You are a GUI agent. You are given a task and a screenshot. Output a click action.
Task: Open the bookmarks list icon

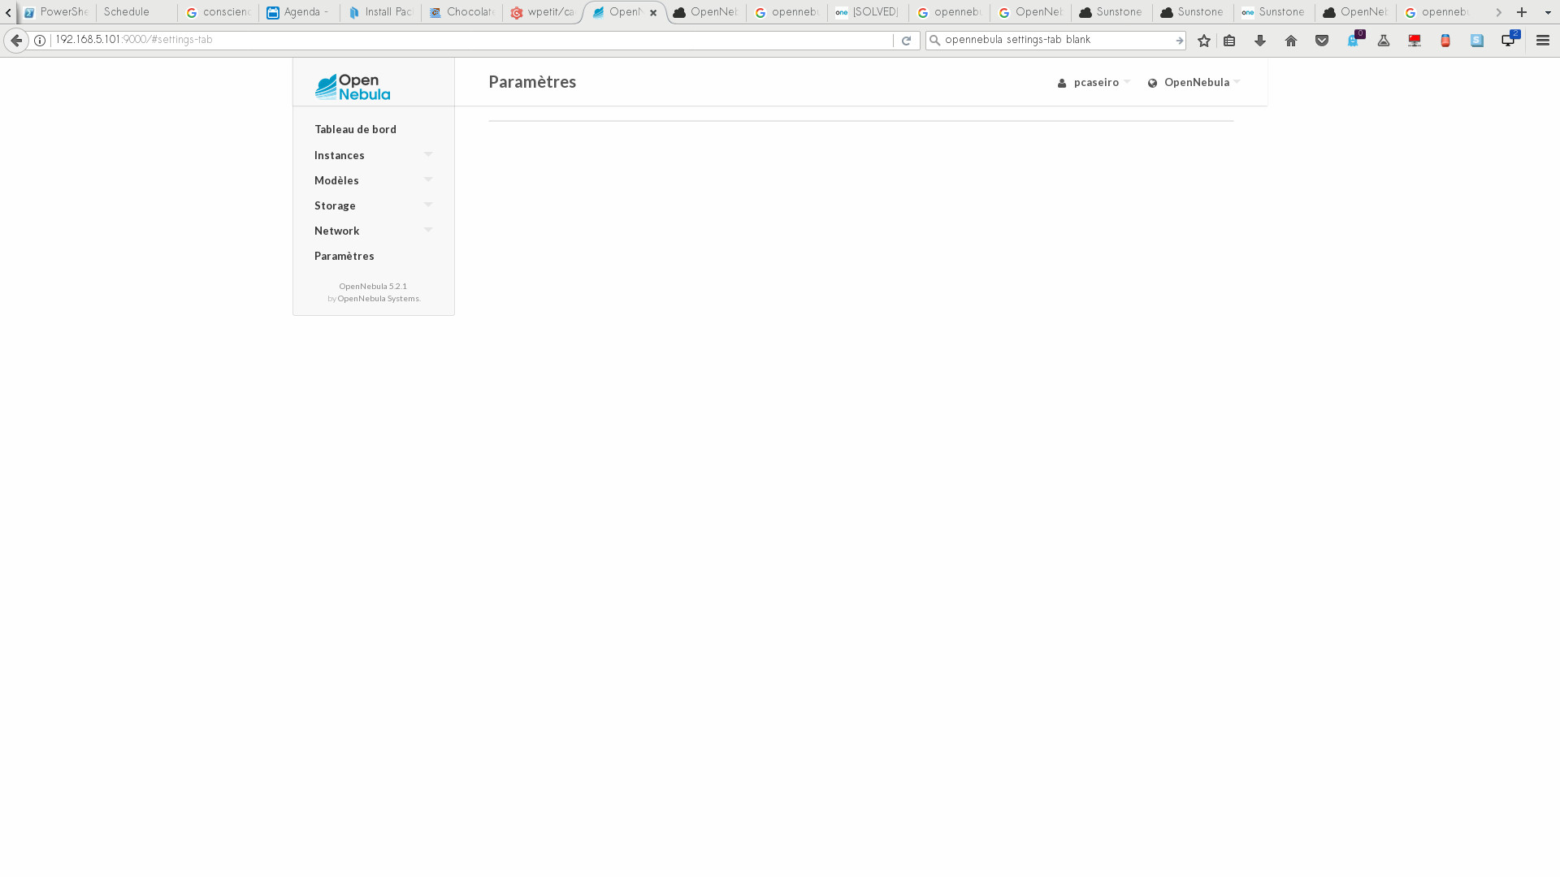coord(1229,40)
